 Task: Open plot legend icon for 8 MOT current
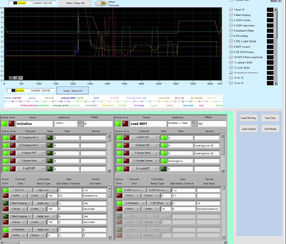[271, 47]
